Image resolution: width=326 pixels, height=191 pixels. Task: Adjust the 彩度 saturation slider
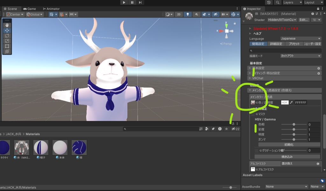[294, 129]
